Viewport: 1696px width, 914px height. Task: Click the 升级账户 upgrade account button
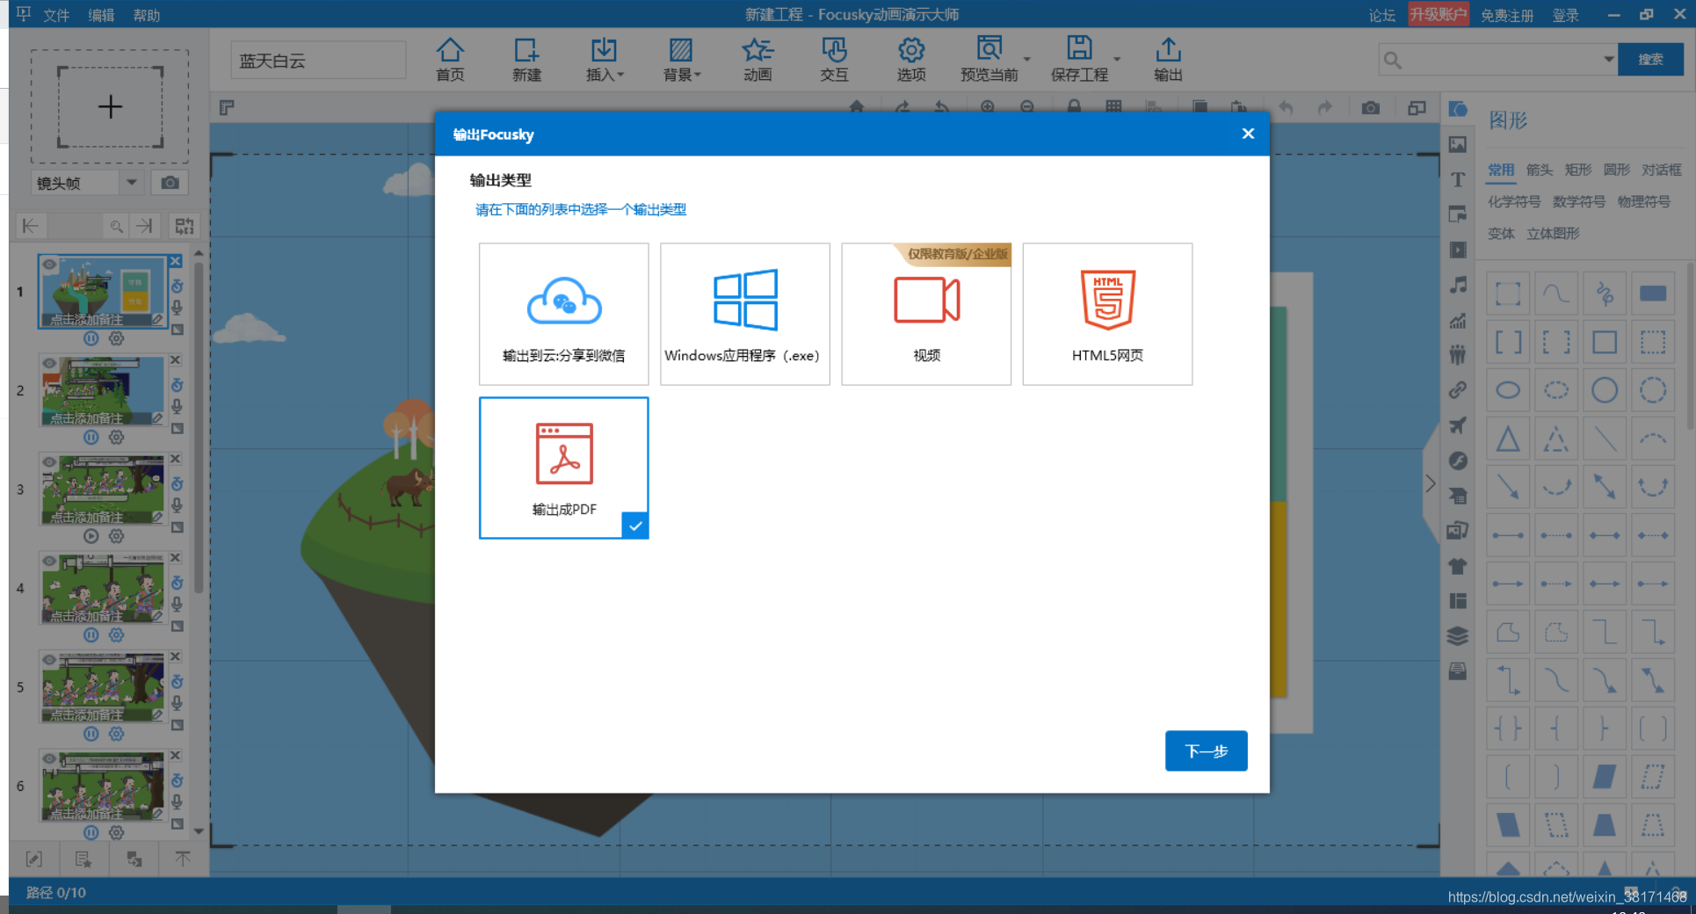pos(1439,14)
